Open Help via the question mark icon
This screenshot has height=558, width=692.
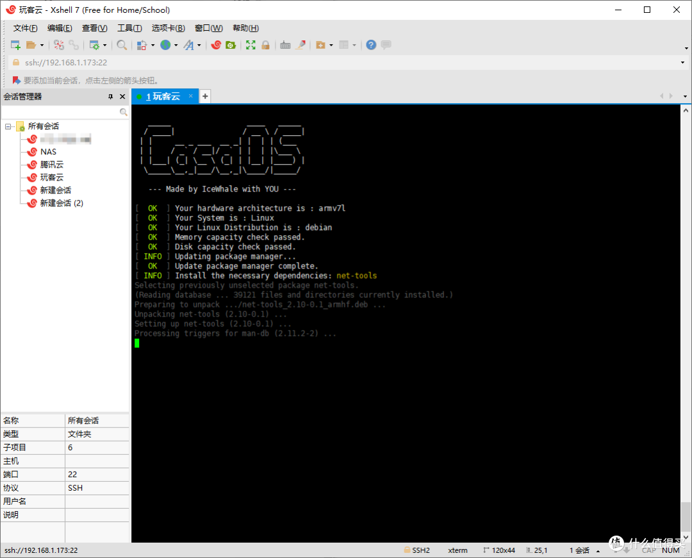click(371, 45)
